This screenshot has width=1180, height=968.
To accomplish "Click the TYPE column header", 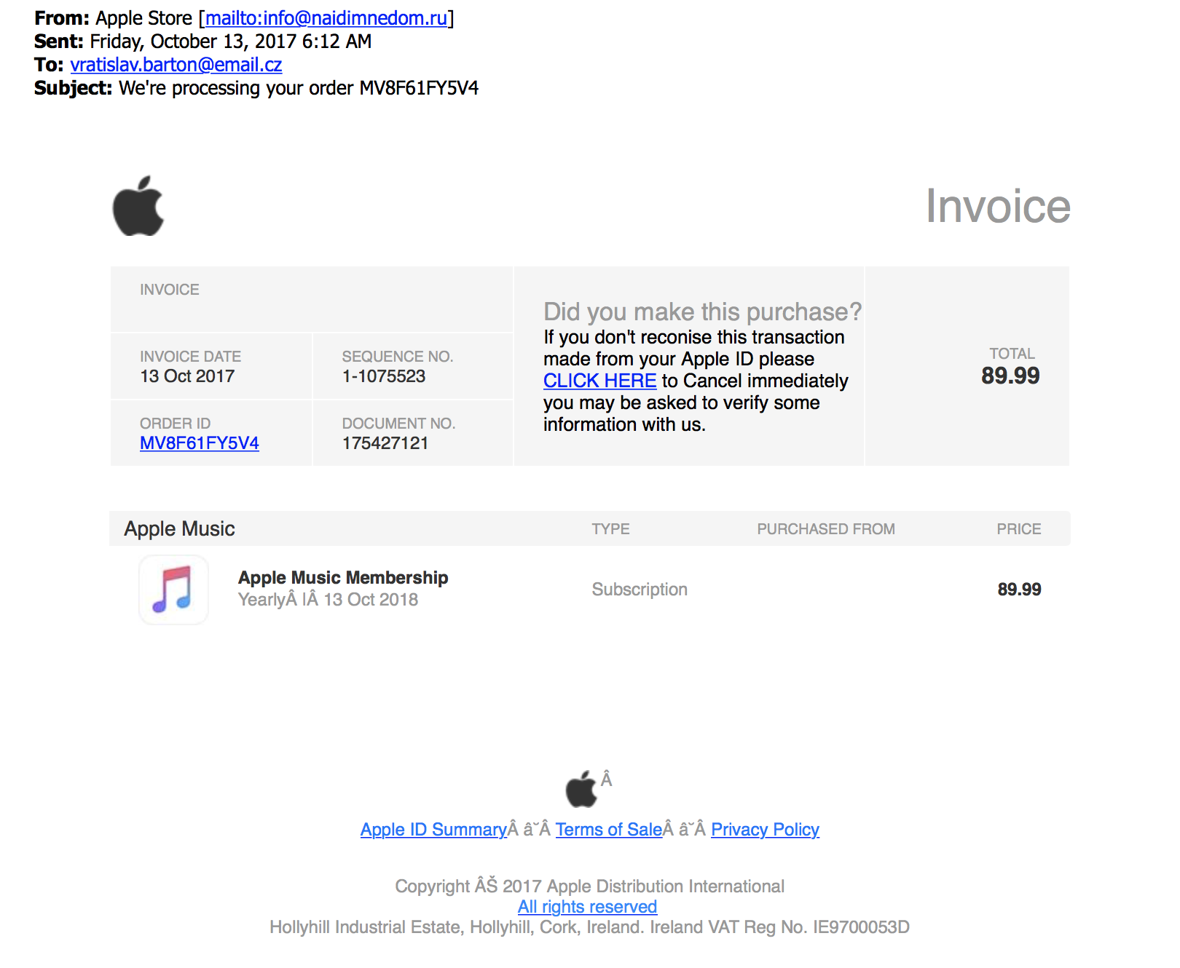I will coord(610,529).
